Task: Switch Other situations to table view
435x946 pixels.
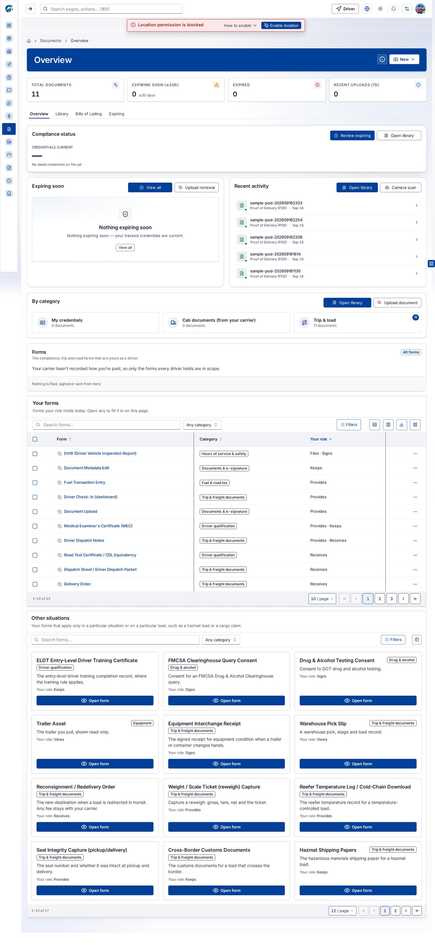Action: click(417, 640)
